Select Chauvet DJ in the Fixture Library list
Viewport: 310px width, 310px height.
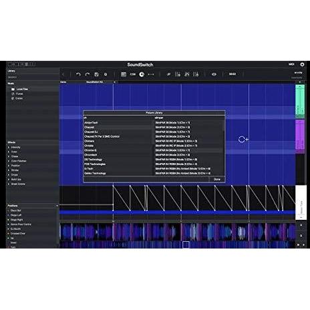coord(118,132)
